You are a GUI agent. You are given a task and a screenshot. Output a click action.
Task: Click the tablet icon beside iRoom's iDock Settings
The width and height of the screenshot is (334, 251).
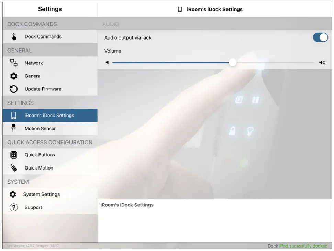pos(13,116)
